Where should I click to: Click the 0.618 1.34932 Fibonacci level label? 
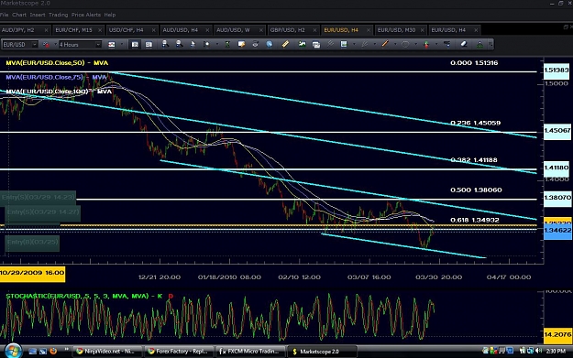[474, 220]
